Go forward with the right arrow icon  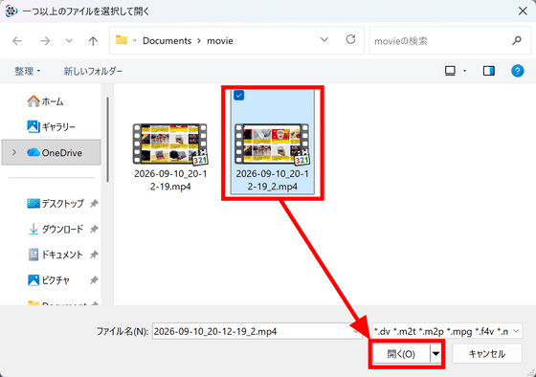pyautogui.click(x=45, y=41)
